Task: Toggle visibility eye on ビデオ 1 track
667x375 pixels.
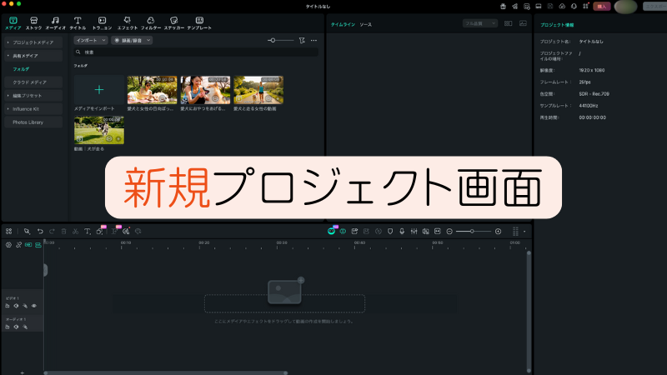Action: pyautogui.click(x=34, y=306)
